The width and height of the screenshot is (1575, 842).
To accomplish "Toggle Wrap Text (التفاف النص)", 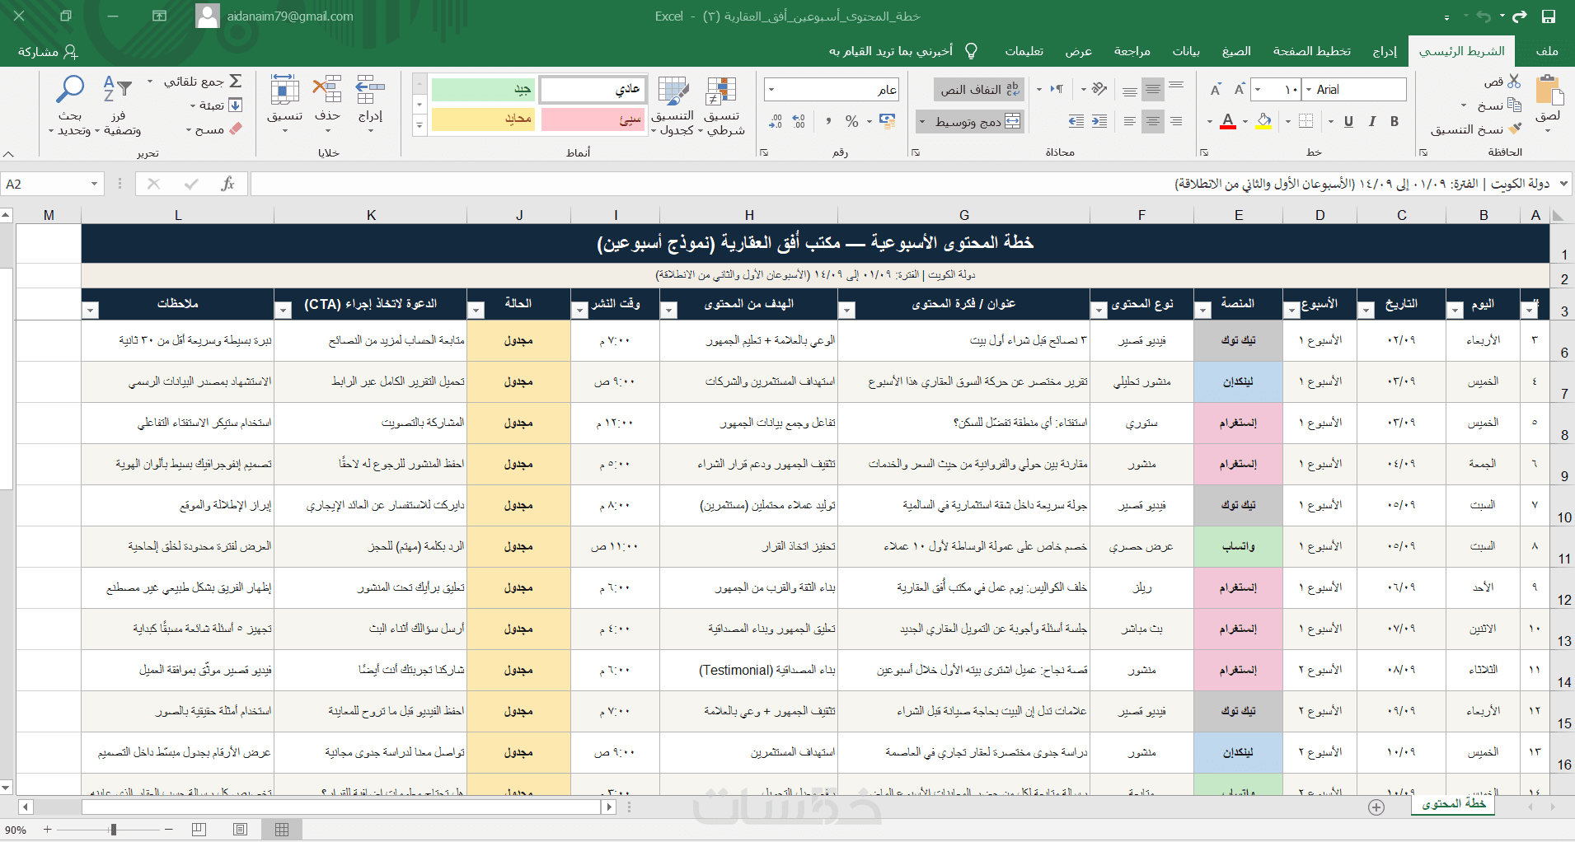I will tap(979, 89).
